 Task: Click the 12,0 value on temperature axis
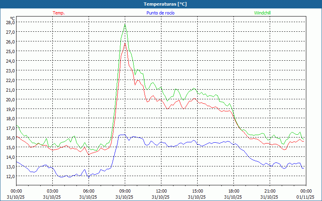[10, 176]
